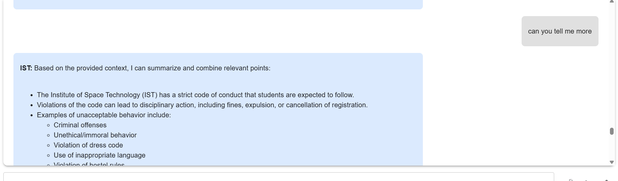Click "Examples of unacceptable behavior include" bullet

click(x=104, y=115)
